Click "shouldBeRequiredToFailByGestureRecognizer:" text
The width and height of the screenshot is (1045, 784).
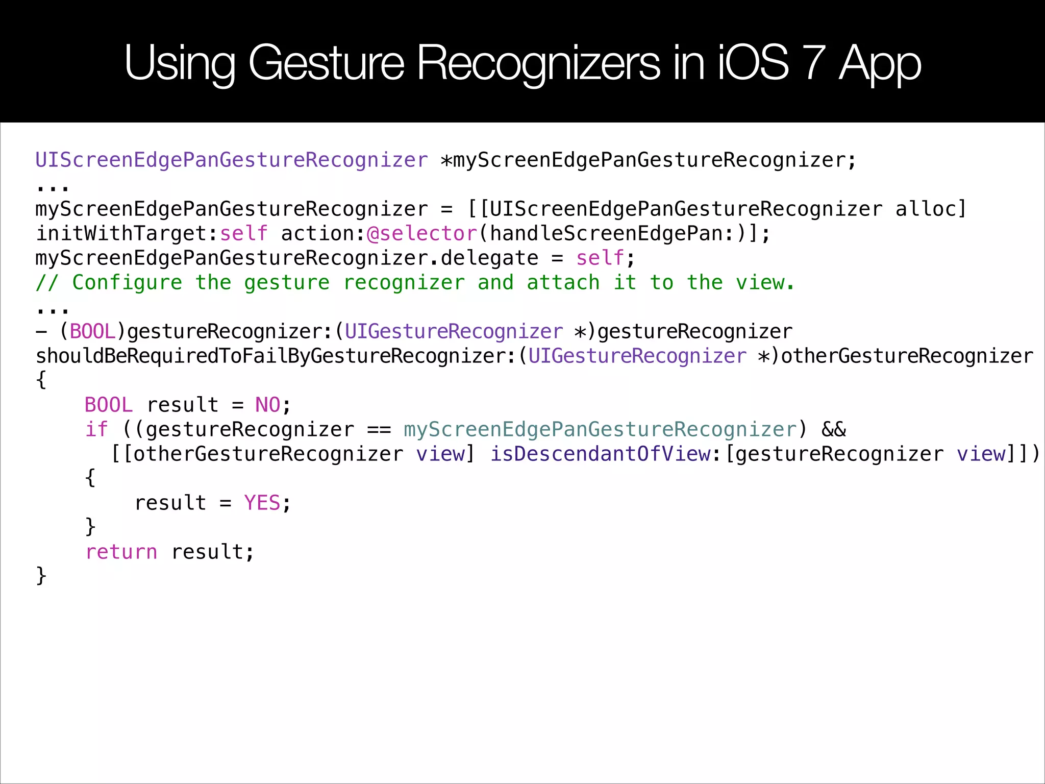click(x=276, y=356)
